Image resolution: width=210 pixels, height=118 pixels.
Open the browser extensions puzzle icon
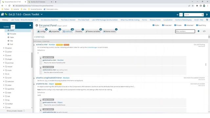[x=197, y=6]
